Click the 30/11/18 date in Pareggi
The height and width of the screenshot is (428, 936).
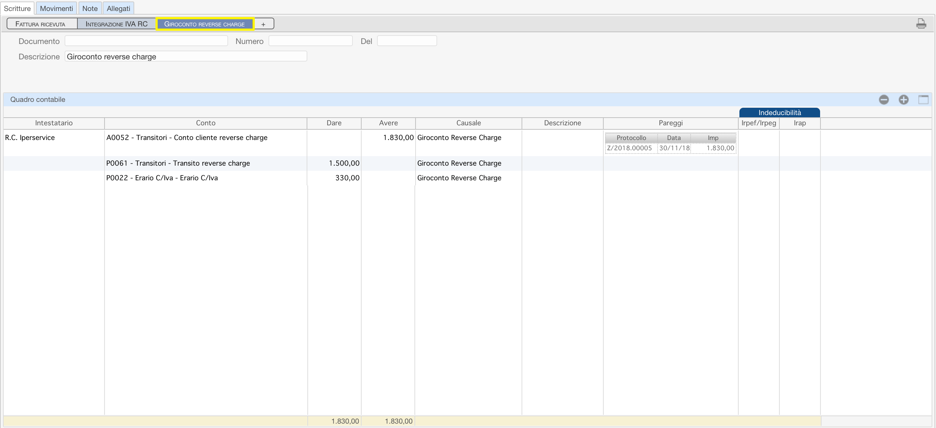674,148
